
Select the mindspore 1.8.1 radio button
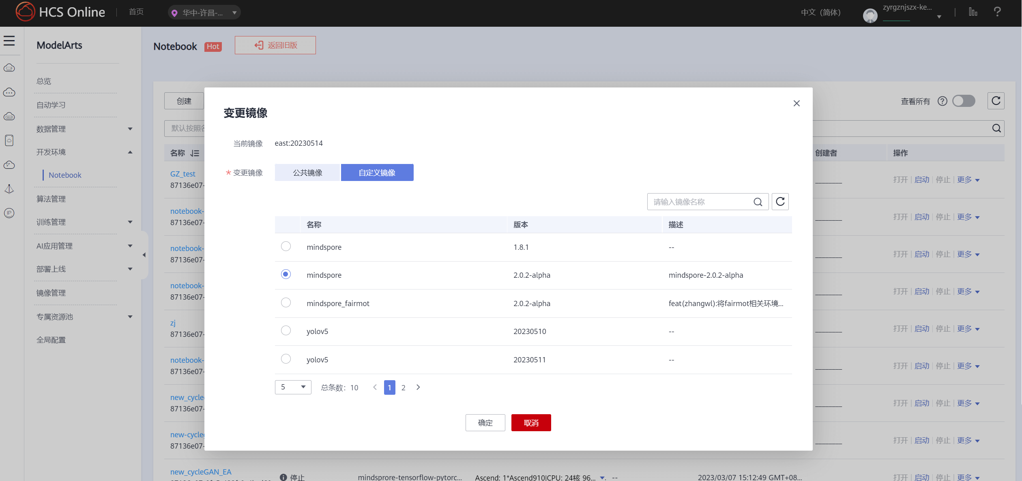tap(286, 246)
